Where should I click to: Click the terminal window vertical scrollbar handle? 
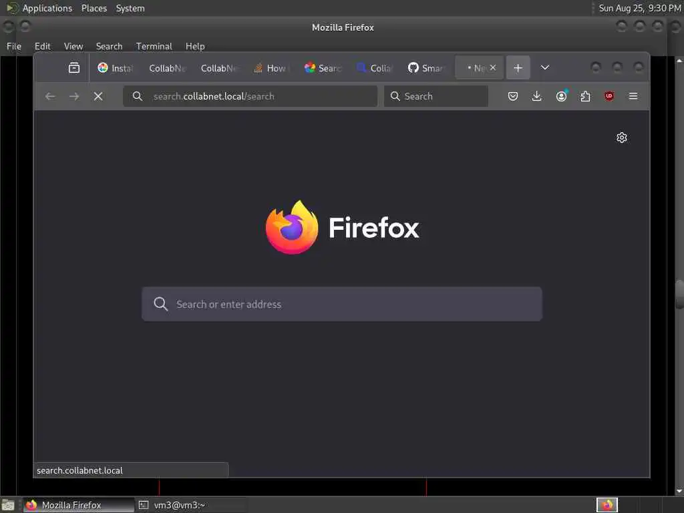pyautogui.click(x=679, y=295)
